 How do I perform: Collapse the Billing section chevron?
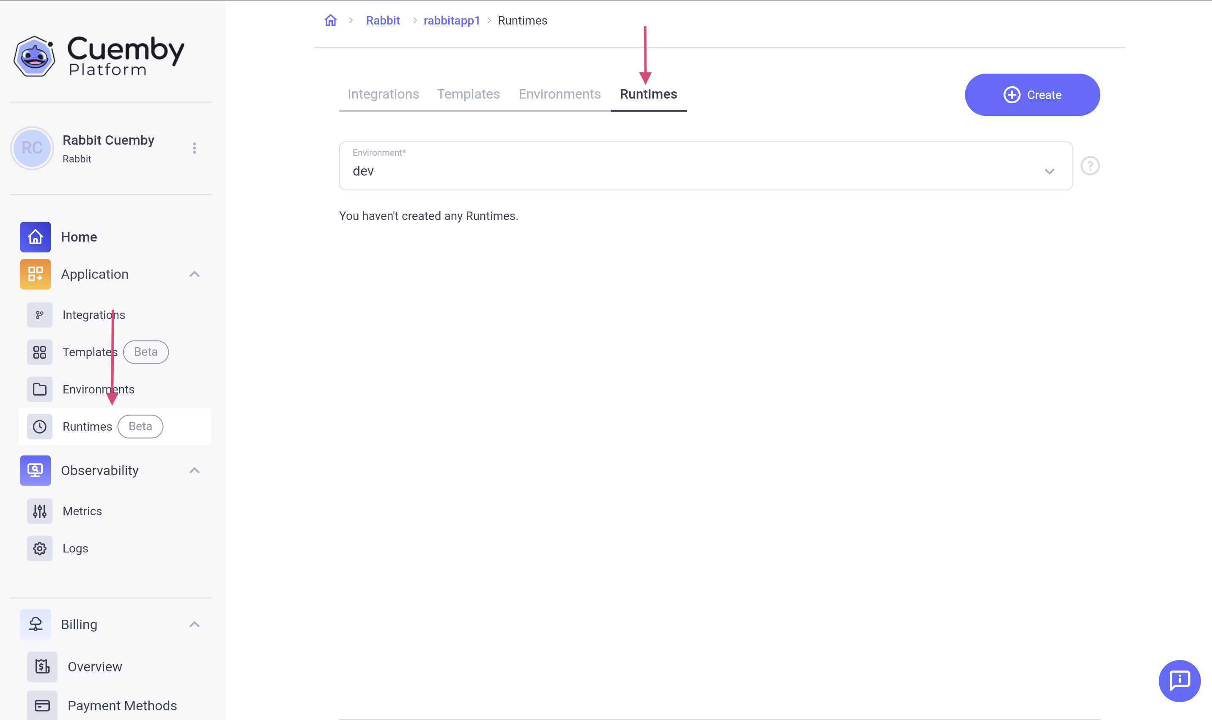195,624
